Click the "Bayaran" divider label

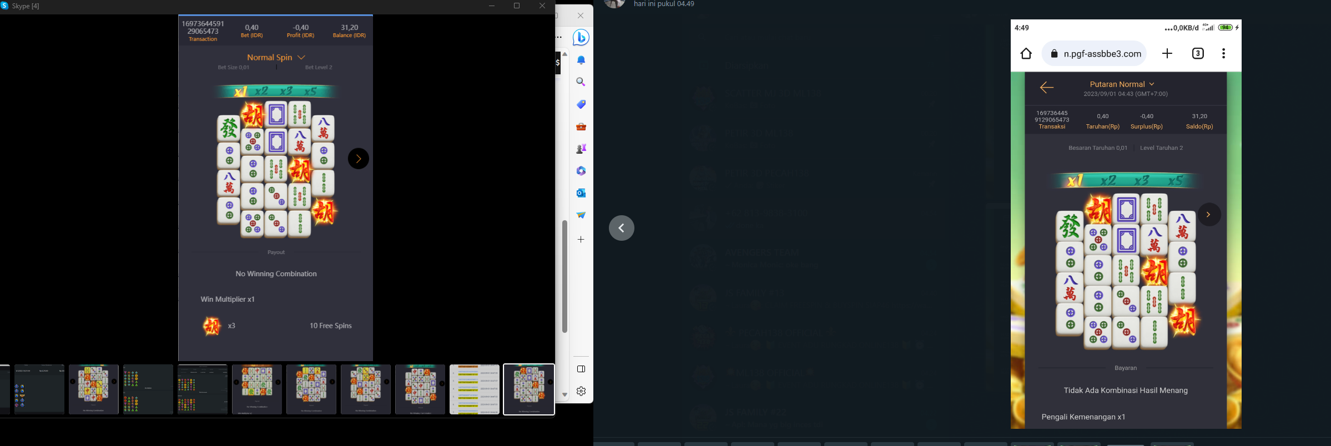coord(1126,368)
